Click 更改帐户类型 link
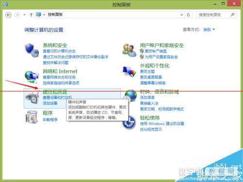243x182 pixels. tap(156, 51)
